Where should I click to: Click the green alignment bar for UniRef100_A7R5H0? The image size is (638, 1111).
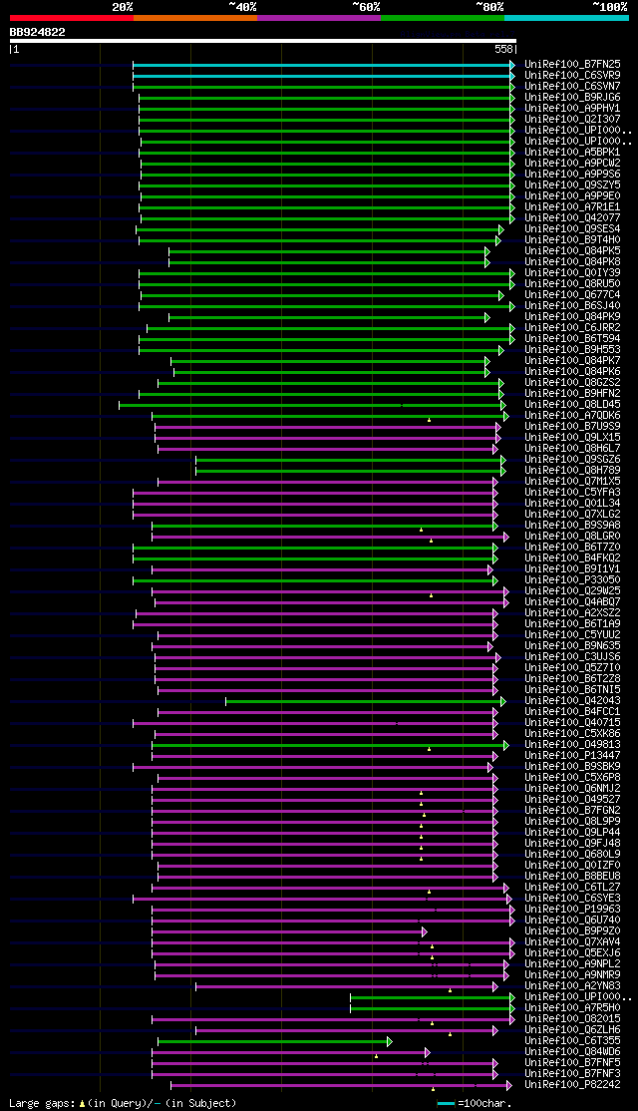(x=433, y=1008)
